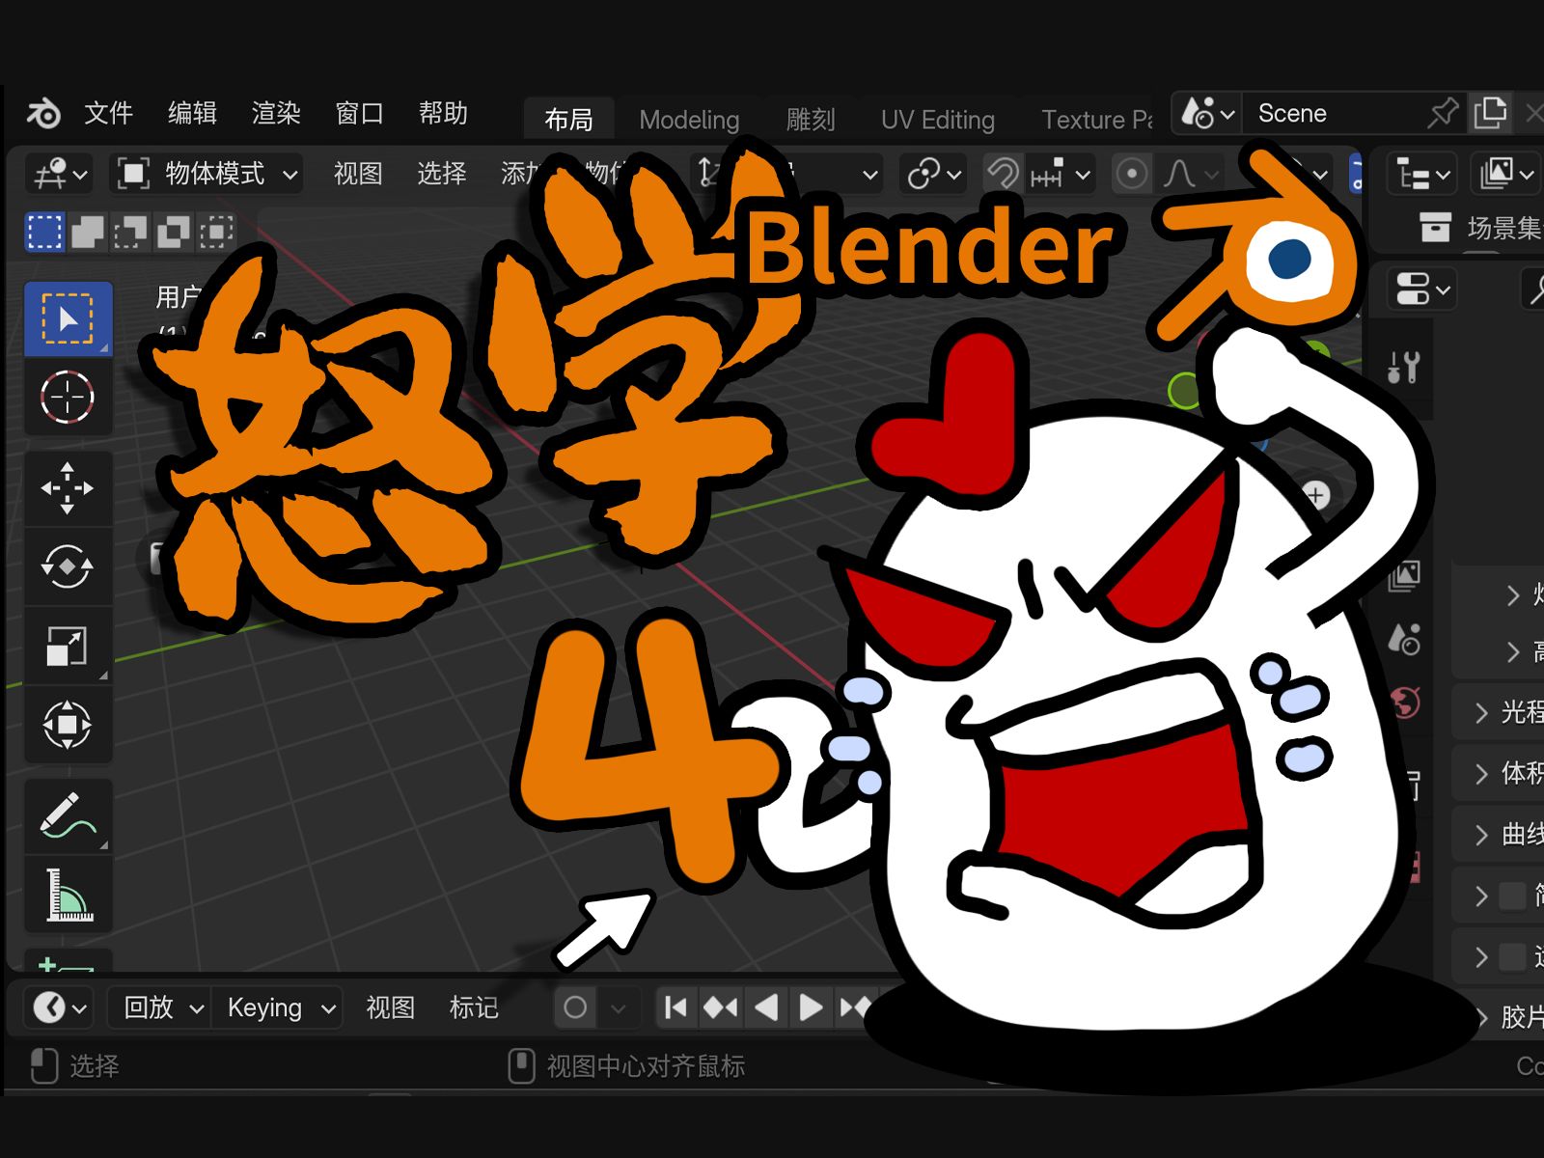The height and width of the screenshot is (1158, 1544).
Task: Play the animation forward
Action: pyautogui.click(x=811, y=1008)
